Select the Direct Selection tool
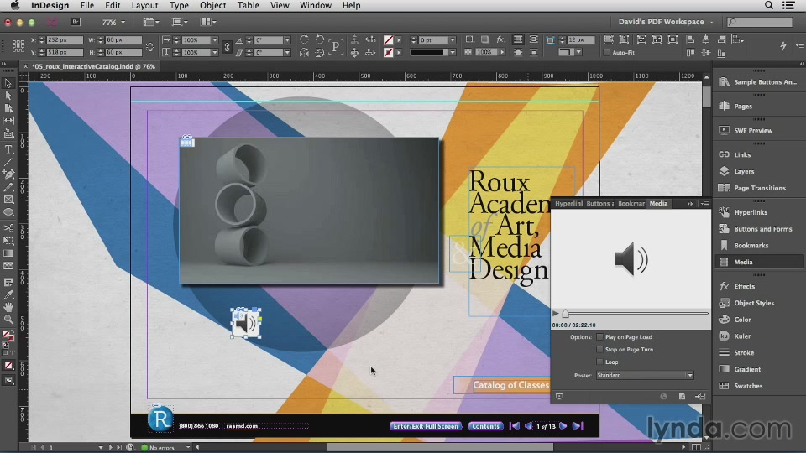This screenshot has width=806, height=453. tap(8, 96)
